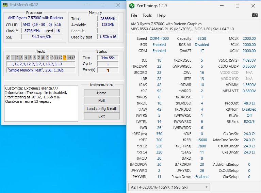Expand the A2 memory module dropdown

coord(169,187)
